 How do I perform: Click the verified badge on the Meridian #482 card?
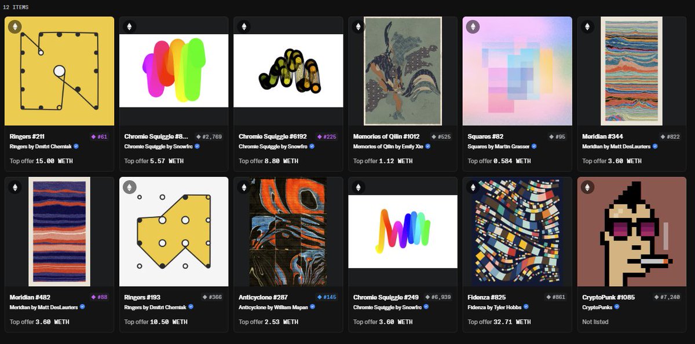click(x=82, y=307)
